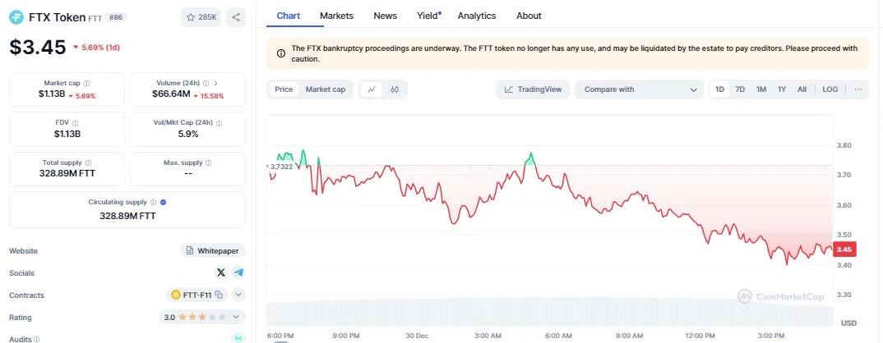The height and width of the screenshot is (343, 883).
Task: Click the $66.64M volume value
Action: [171, 94]
